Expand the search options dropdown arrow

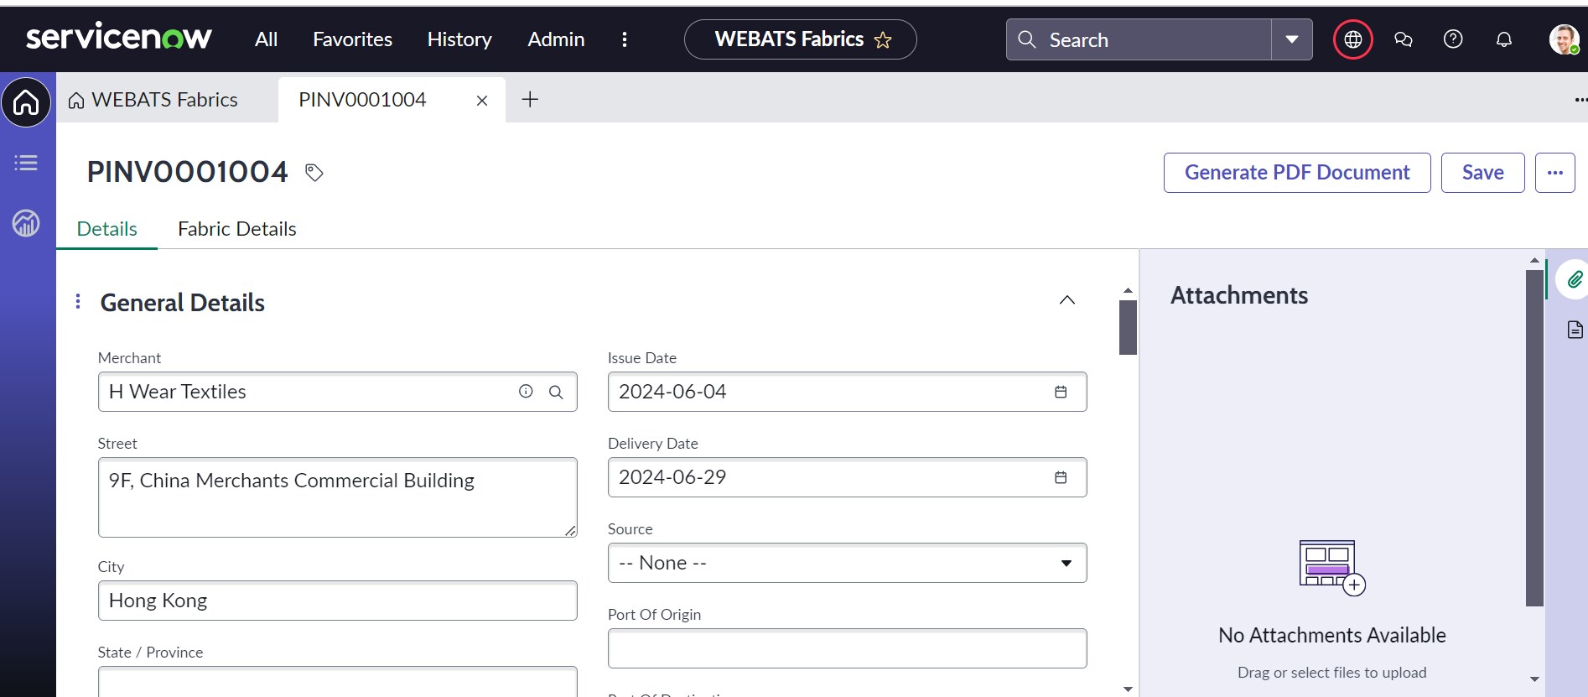pos(1291,39)
